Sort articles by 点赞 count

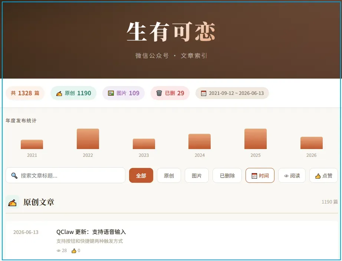point(324,175)
